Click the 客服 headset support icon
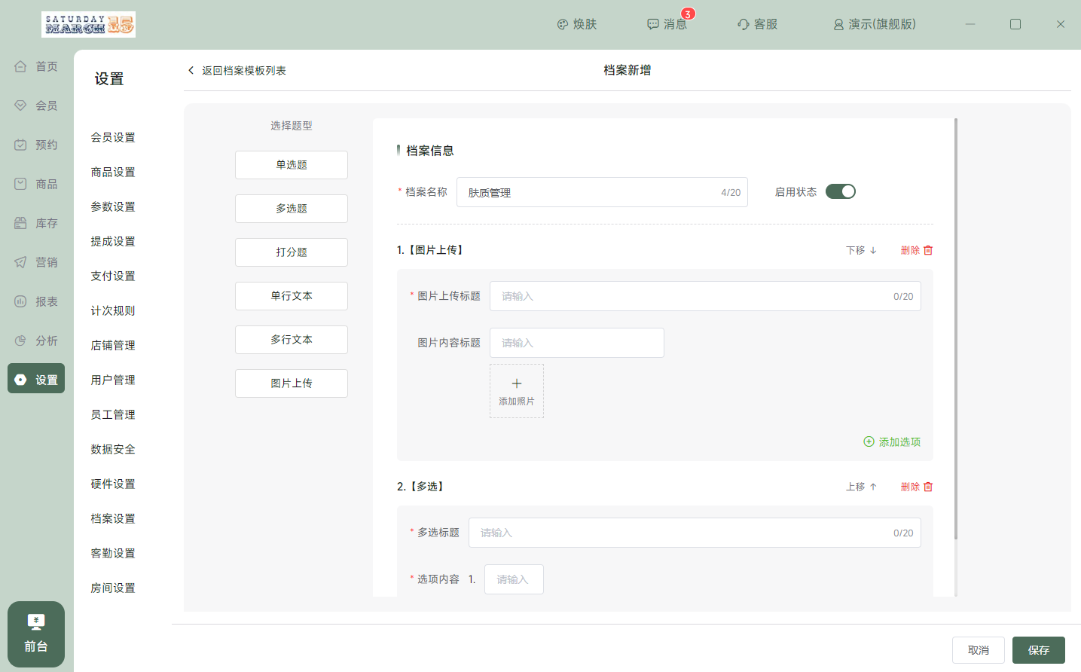The image size is (1081, 672). tap(744, 24)
